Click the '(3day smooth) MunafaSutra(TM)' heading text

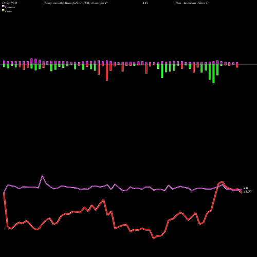(x=67, y=3)
